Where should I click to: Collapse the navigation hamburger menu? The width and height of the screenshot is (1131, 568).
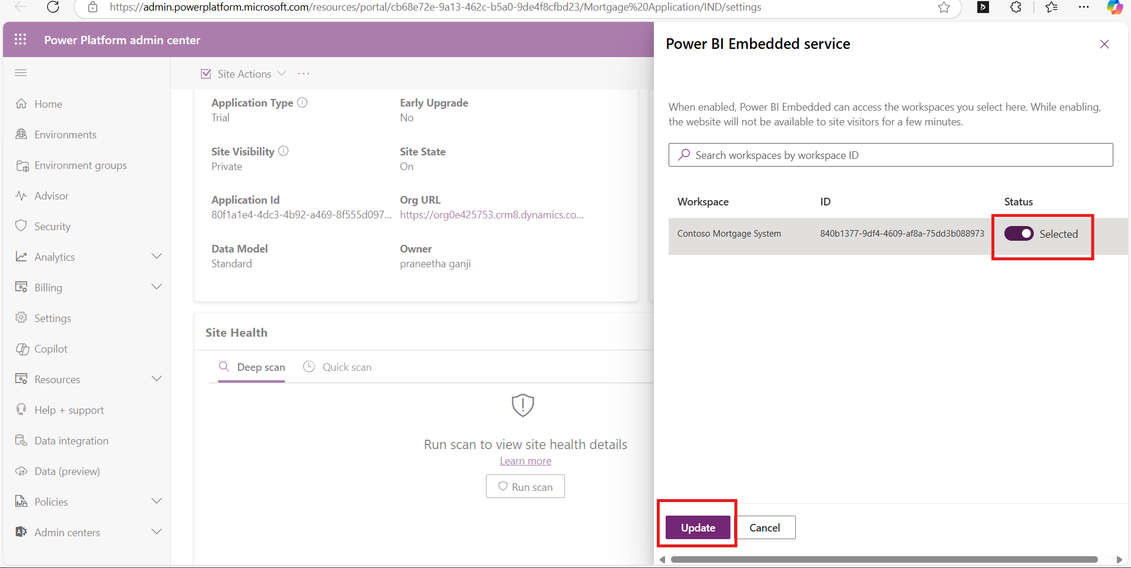21,73
